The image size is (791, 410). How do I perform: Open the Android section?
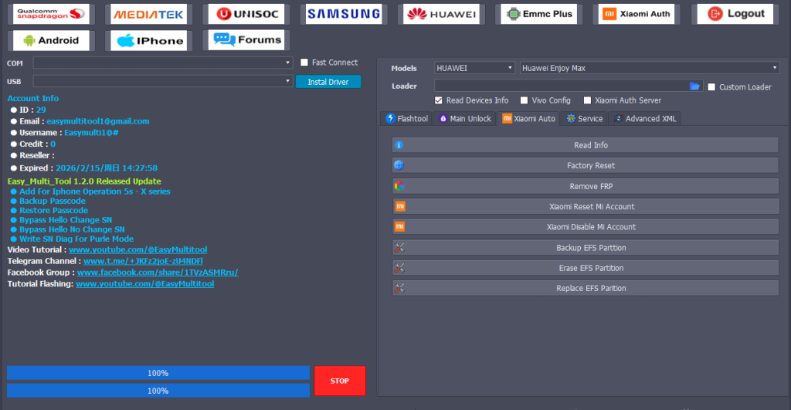pos(51,40)
